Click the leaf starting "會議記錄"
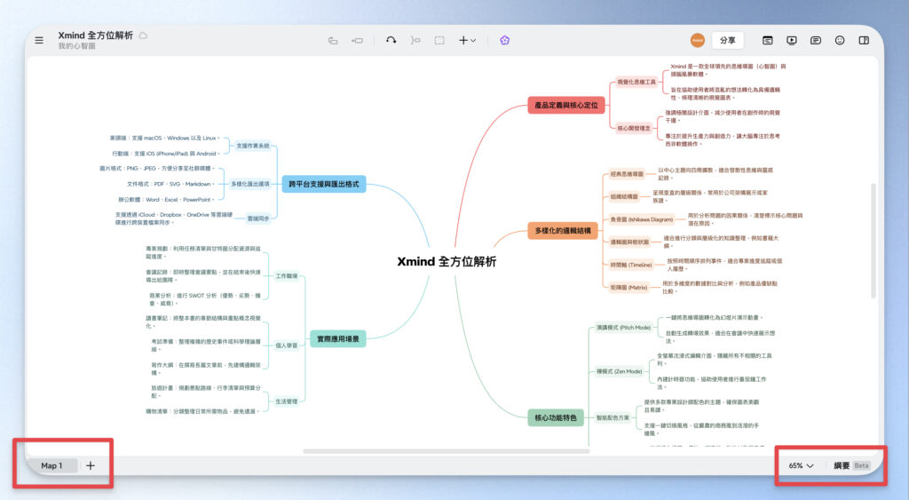Viewport: 909px width, 500px height. coord(203,275)
